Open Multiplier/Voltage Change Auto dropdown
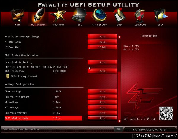The height and width of the screenshot is (139, 178). coord(102,36)
